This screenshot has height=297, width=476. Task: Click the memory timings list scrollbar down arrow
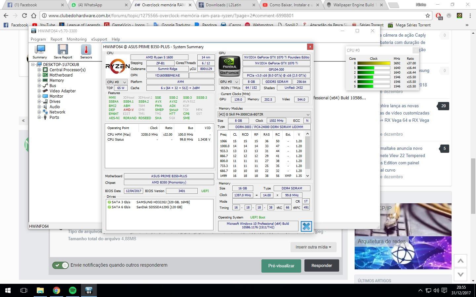point(307,176)
